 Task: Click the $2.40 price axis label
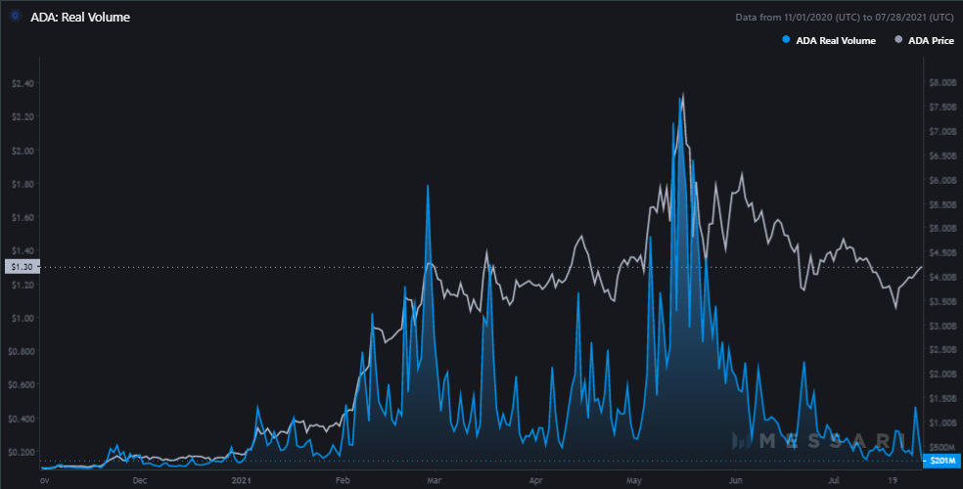pos(21,83)
